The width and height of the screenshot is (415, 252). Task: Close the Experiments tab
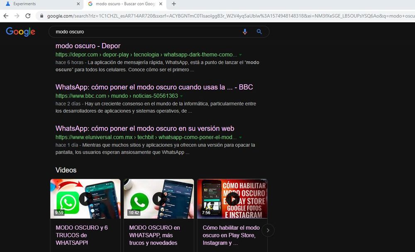coord(78,4)
